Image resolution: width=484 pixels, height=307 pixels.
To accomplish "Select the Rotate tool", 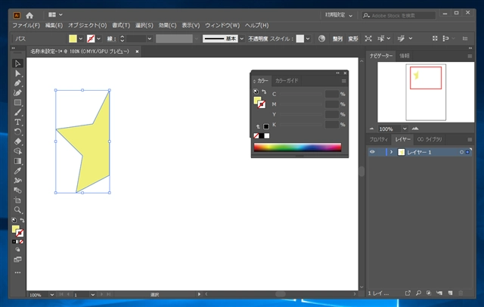I will (17, 132).
